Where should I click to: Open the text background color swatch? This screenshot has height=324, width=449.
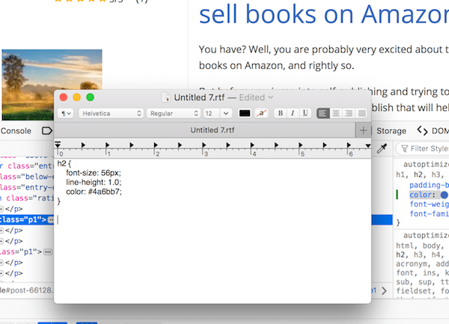(261, 113)
